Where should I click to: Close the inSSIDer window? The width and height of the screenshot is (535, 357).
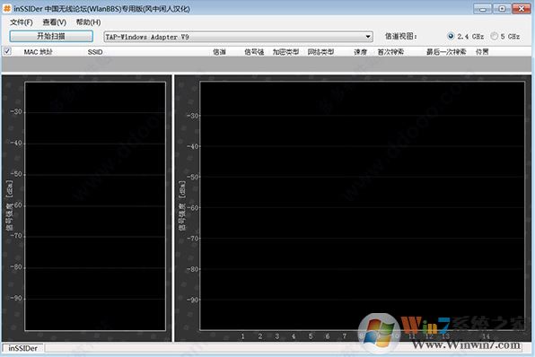click(x=522, y=9)
